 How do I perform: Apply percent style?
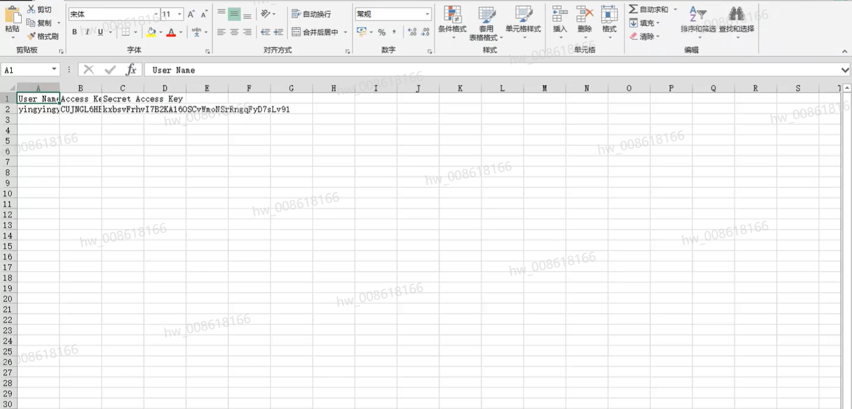pyautogui.click(x=382, y=32)
